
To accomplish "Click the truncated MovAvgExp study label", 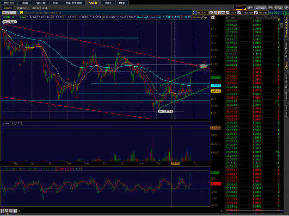I will pos(201,17).
